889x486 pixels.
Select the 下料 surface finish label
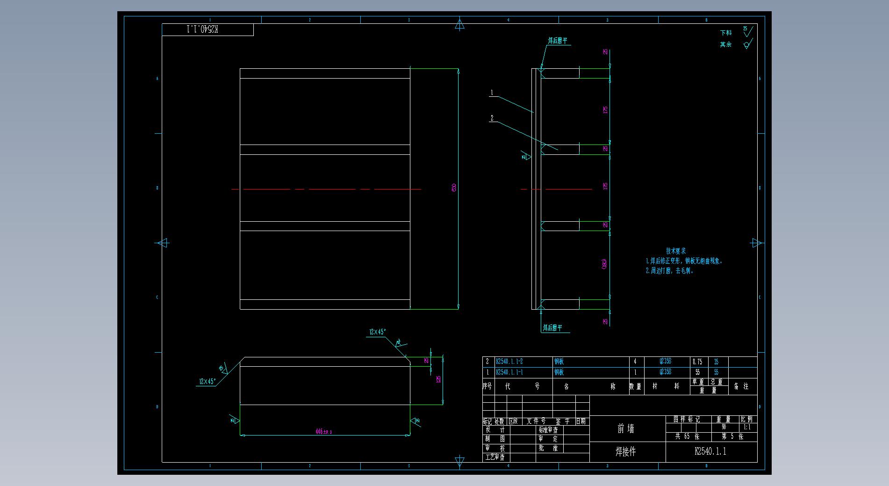pos(726,33)
